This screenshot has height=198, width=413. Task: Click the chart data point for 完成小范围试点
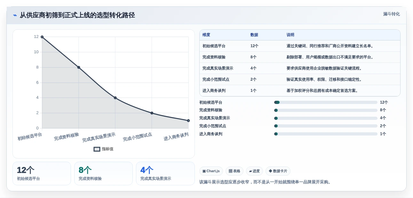click(x=152, y=113)
